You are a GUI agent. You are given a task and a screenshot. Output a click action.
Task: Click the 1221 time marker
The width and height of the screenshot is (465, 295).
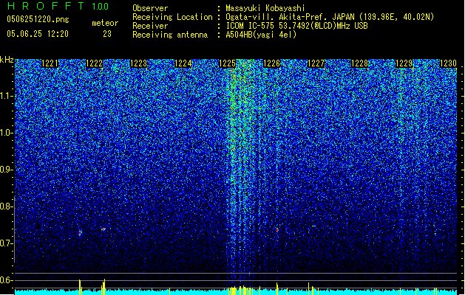(50, 63)
